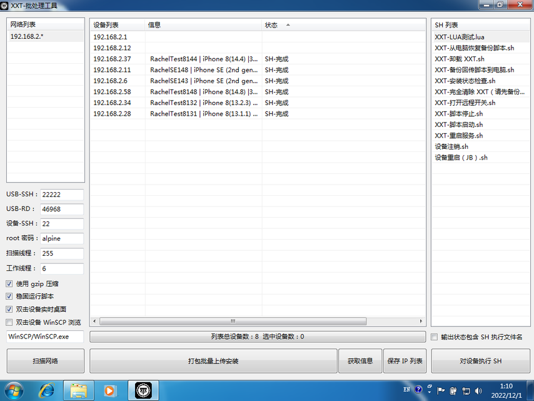Image resolution: width=534 pixels, height=401 pixels.
Task: Toggle the 稳固运行脚本 checkbox
Action: click(x=9, y=297)
